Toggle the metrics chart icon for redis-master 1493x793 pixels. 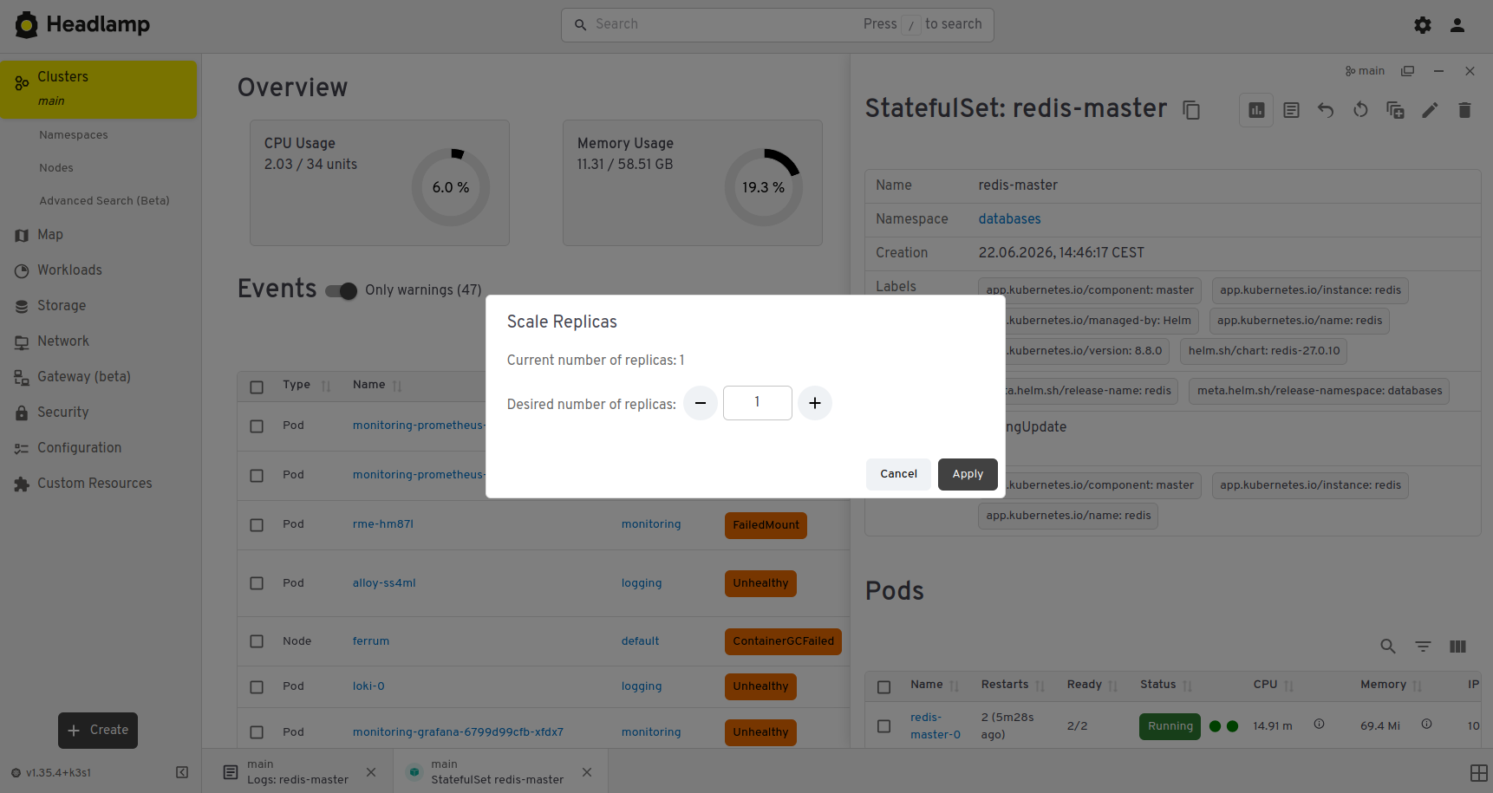coord(1256,110)
